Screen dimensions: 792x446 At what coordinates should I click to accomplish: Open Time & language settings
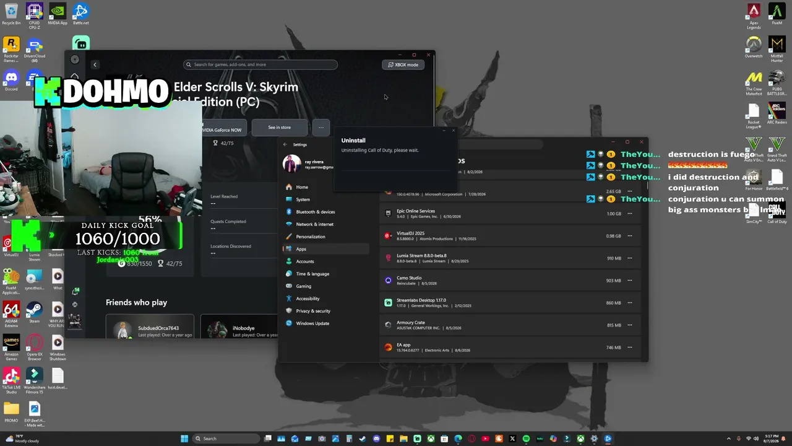[x=326, y=274]
